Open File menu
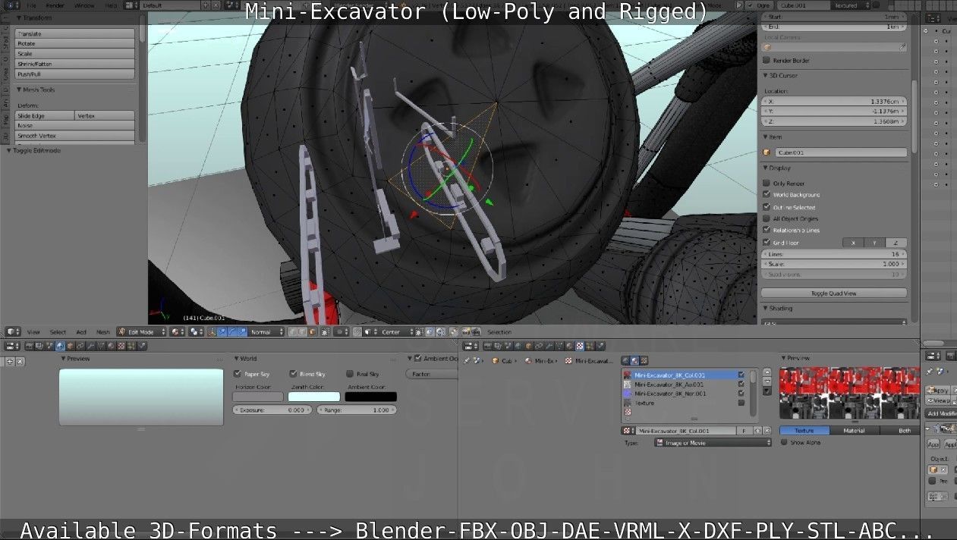957x540 pixels. (x=32, y=5)
